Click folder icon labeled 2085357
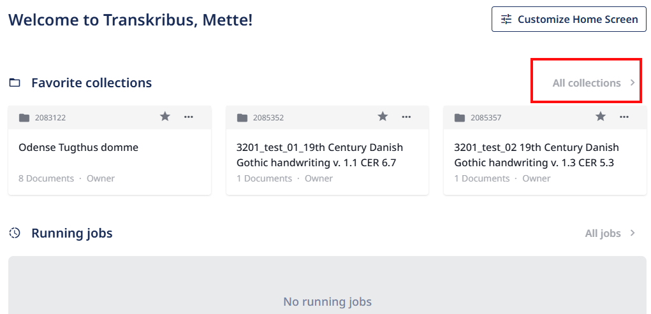Screen dimensions: 651x314 [460, 117]
